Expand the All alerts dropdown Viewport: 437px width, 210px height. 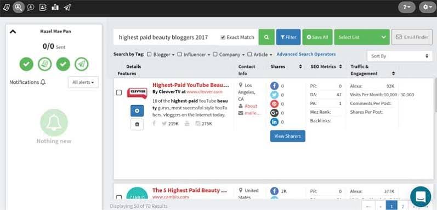click(x=83, y=83)
